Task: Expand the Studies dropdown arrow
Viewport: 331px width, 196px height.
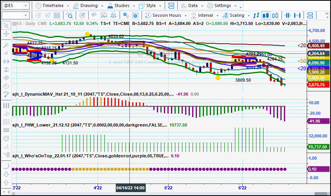Action: pyautogui.click(x=134, y=6)
